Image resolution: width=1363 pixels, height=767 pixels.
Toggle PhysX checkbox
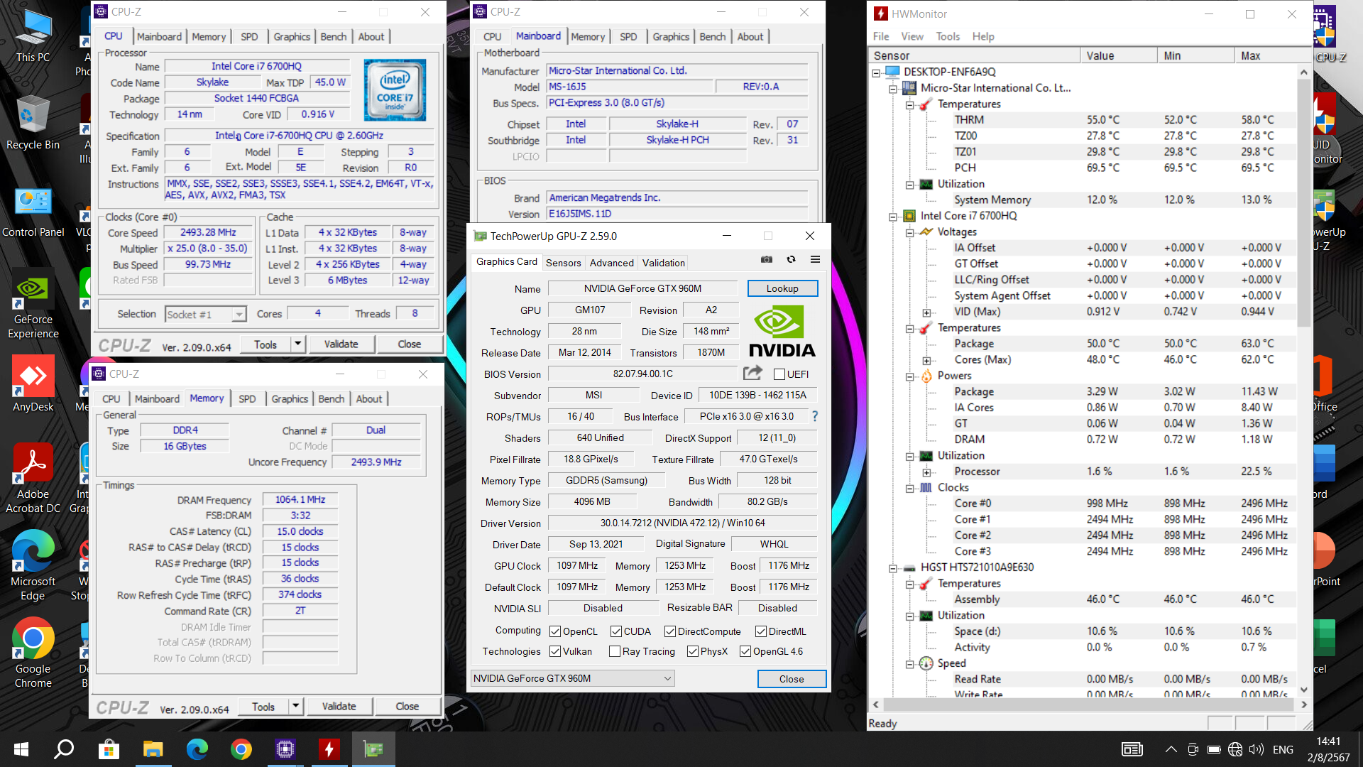(x=692, y=651)
